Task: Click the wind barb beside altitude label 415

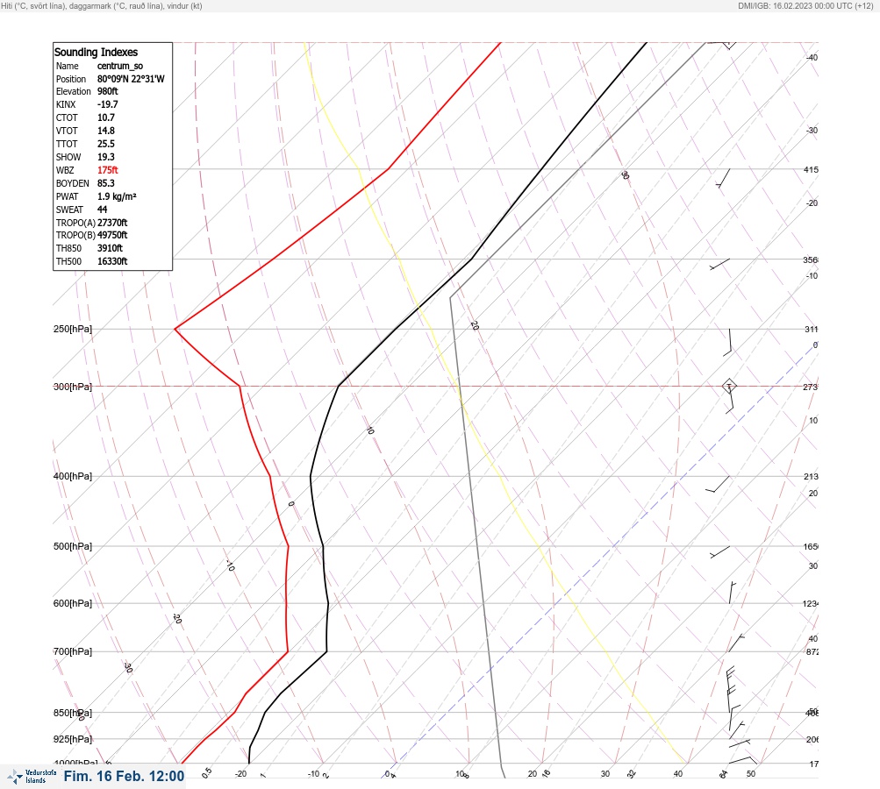Action: 724,178
